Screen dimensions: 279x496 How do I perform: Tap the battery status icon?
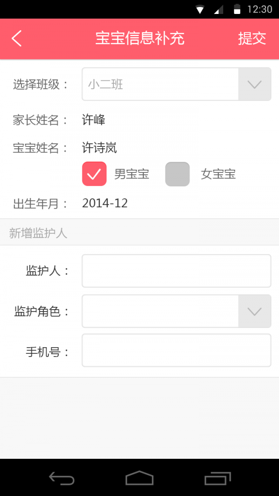coord(237,9)
